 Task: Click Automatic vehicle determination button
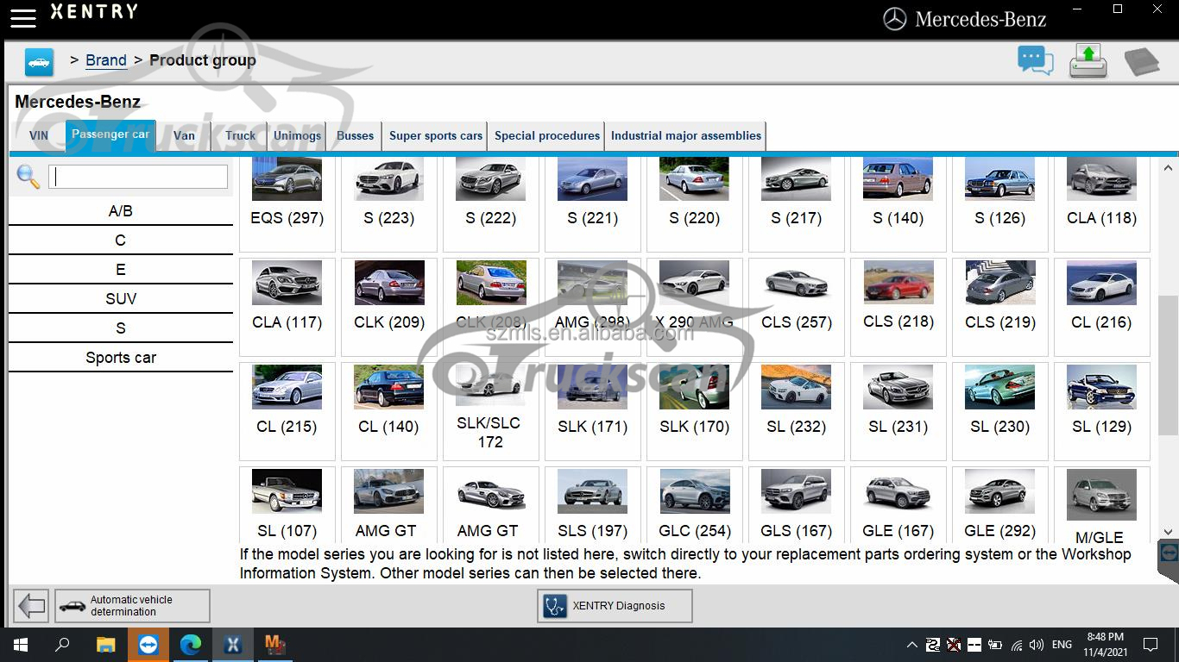[132, 606]
